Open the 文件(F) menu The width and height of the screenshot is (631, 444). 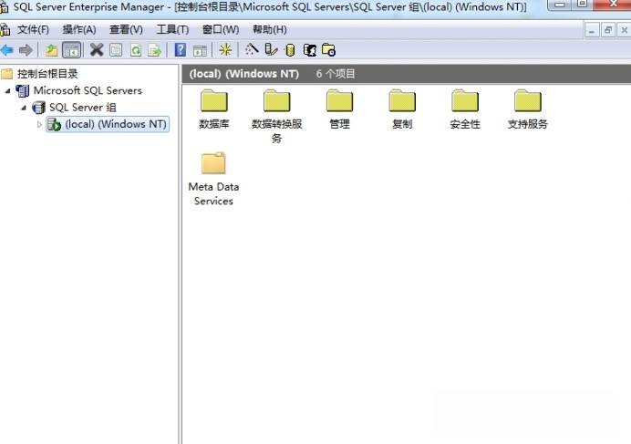coord(33,30)
